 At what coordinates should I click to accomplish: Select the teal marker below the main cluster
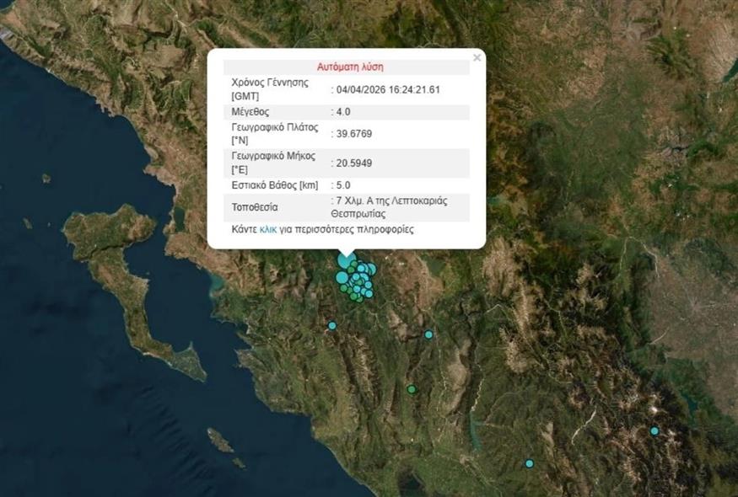pos(332,325)
